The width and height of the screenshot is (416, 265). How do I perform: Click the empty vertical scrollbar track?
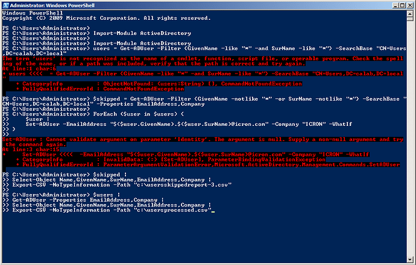(x=410, y=138)
